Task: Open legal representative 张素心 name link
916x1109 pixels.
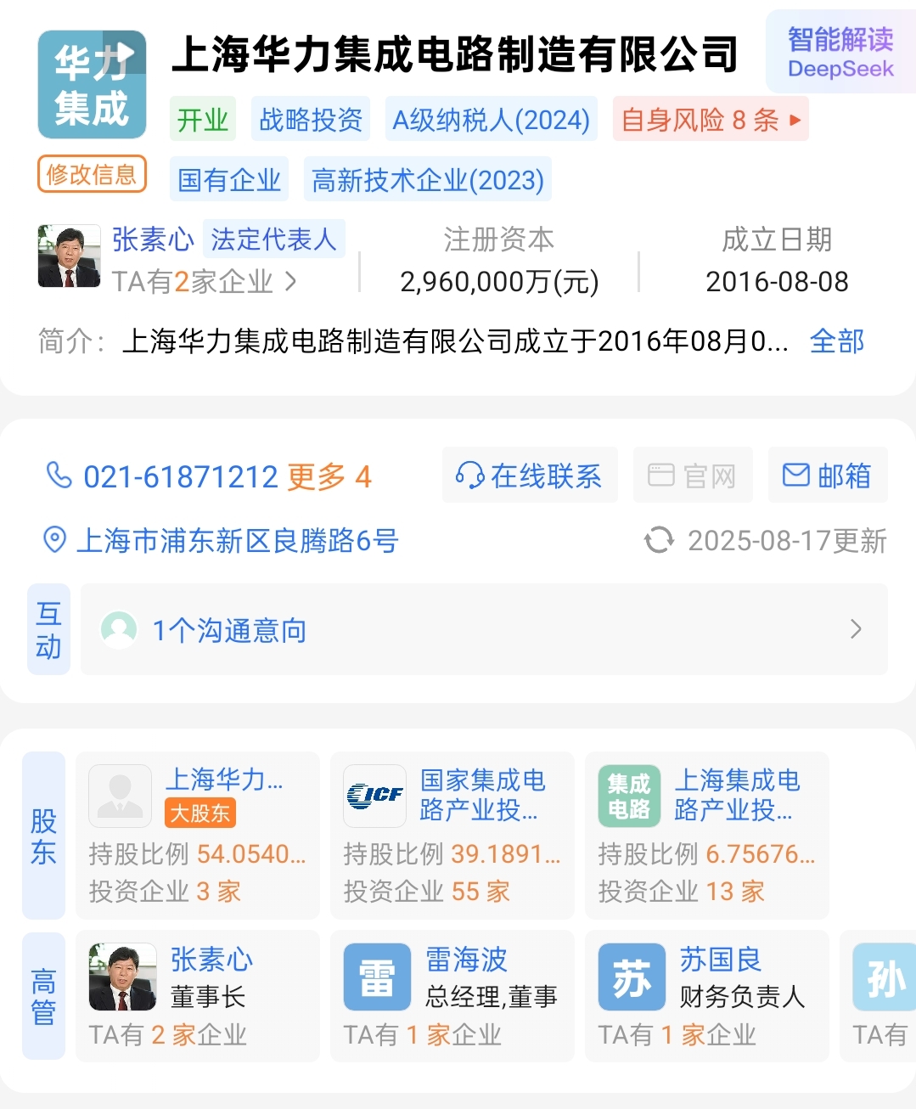Action: coord(153,239)
